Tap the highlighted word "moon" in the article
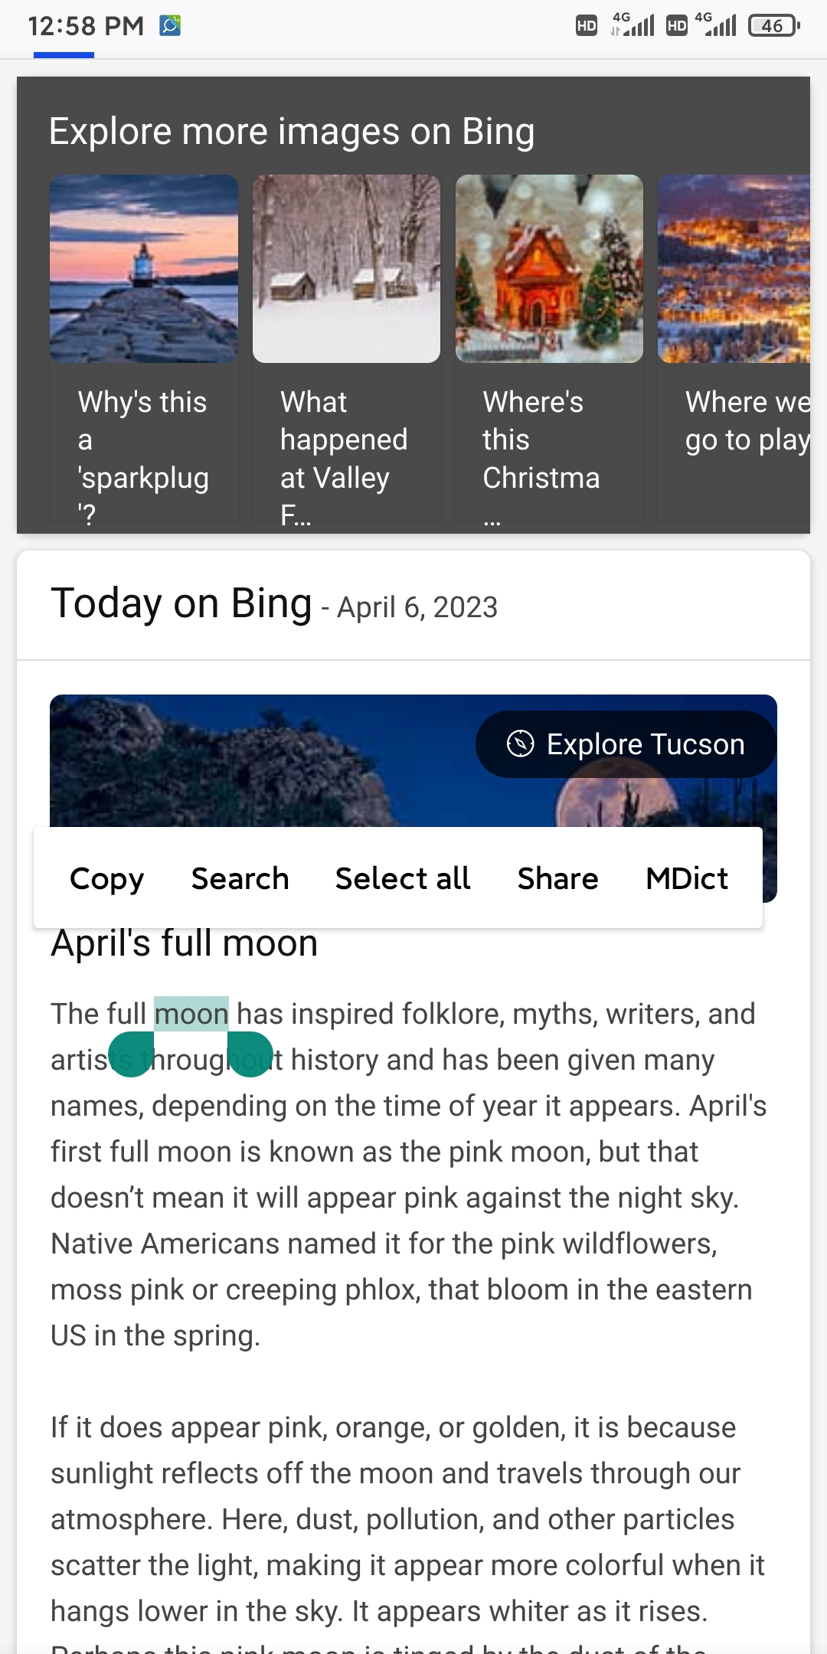 [x=191, y=1014]
